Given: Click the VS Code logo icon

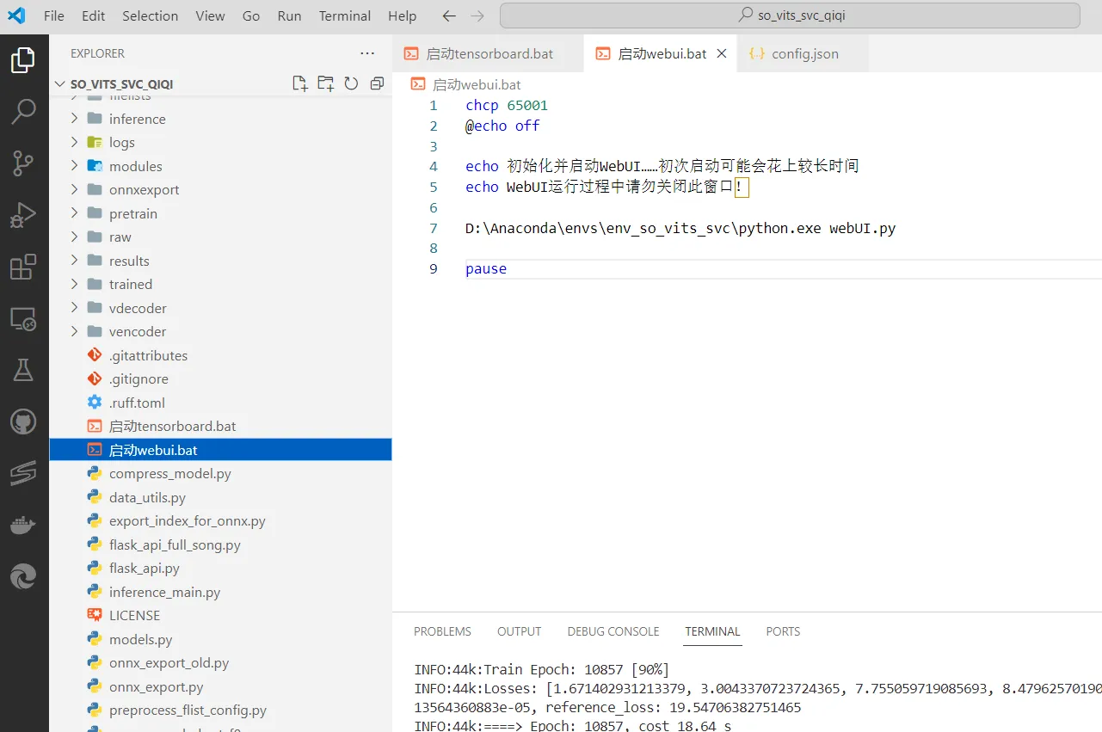Looking at the screenshot, I should point(16,15).
